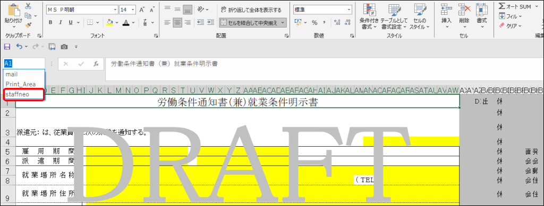Click accounting currency format icon

[298, 22]
